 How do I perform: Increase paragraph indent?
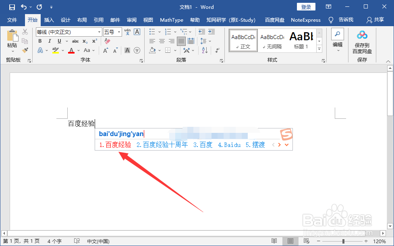(212, 32)
